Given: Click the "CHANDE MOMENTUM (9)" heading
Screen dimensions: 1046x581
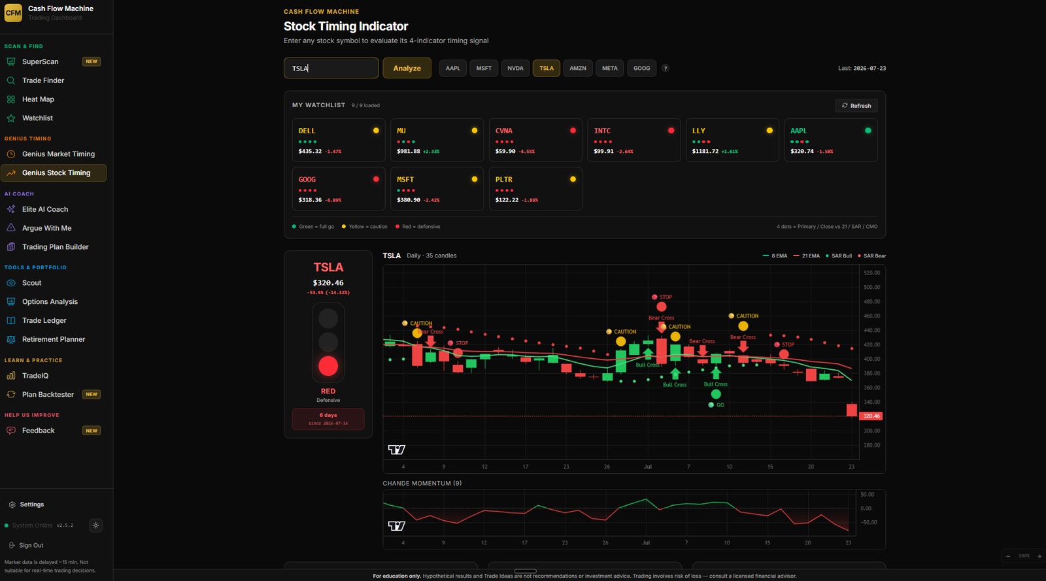Looking at the screenshot, I should 422,484.
